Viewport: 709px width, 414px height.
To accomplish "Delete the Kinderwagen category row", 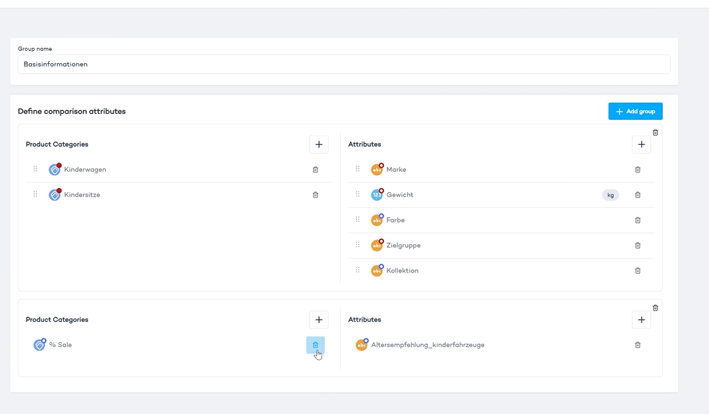I will click(315, 170).
